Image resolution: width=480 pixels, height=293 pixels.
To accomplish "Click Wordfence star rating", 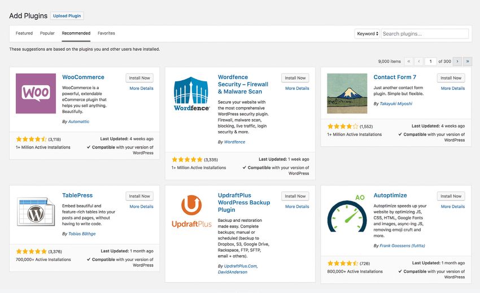I will click(x=187, y=160).
